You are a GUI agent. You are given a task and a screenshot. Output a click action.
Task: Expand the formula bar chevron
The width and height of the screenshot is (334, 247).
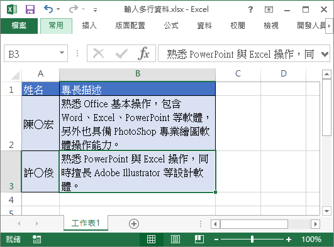click(x=325, y=54)
